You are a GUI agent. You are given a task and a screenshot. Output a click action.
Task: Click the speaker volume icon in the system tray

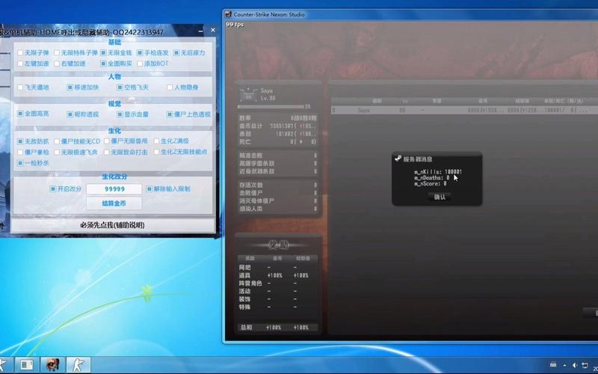coord(574,365)
